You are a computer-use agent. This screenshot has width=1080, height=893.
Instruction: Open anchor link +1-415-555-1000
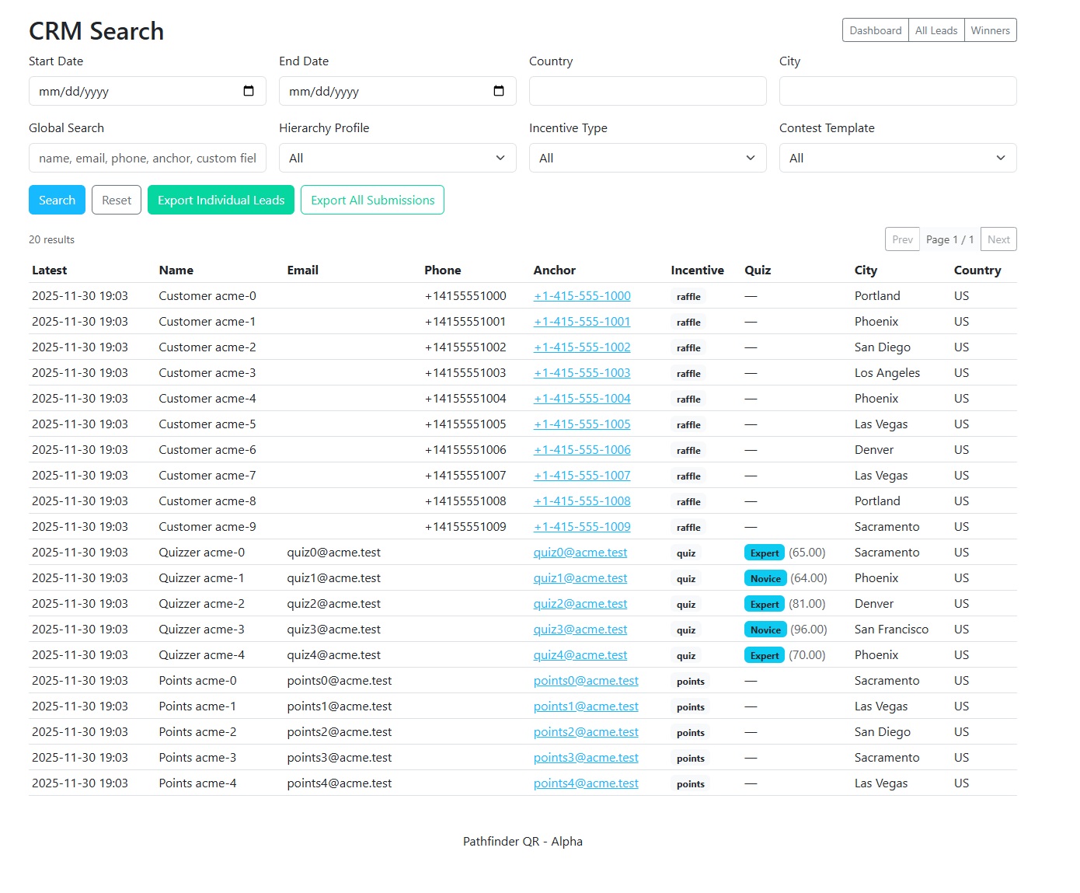[582, 296]
